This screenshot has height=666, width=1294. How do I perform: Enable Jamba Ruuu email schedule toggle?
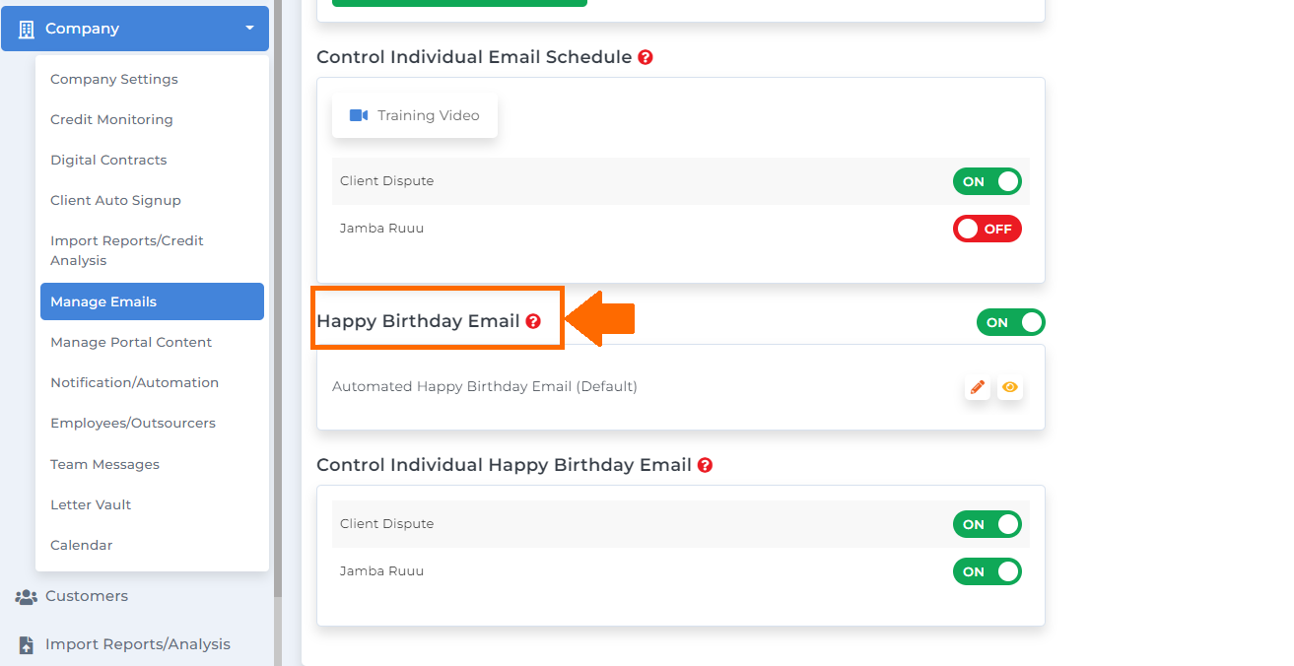[988, 229]
